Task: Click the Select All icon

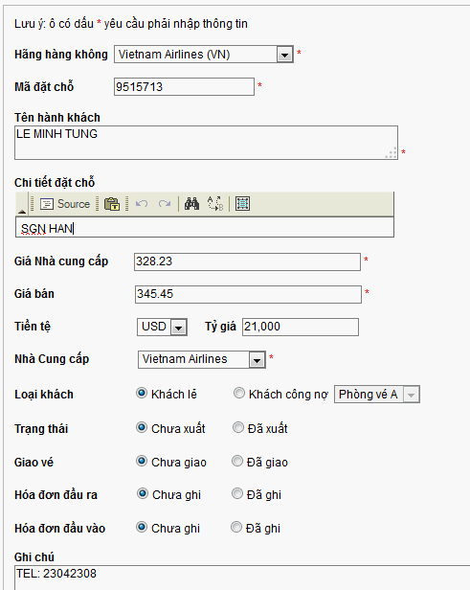Action: coord(242,204)
